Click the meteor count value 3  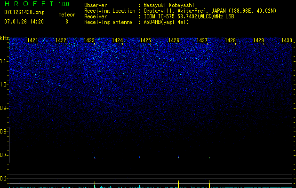point(67,22)
